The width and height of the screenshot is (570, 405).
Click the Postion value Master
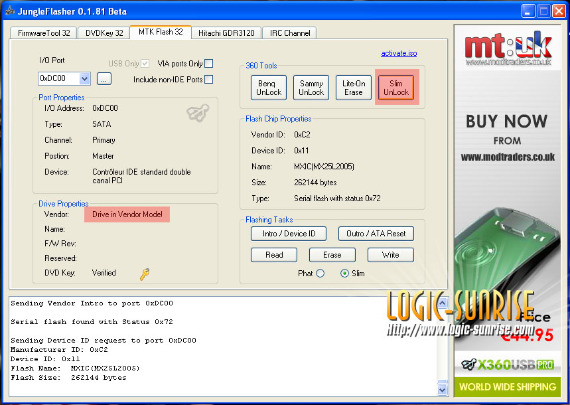click(x=103, y=156)
